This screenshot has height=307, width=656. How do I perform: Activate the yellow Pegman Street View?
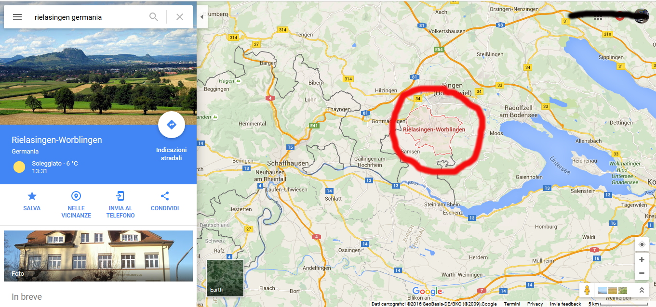(587, 290)
